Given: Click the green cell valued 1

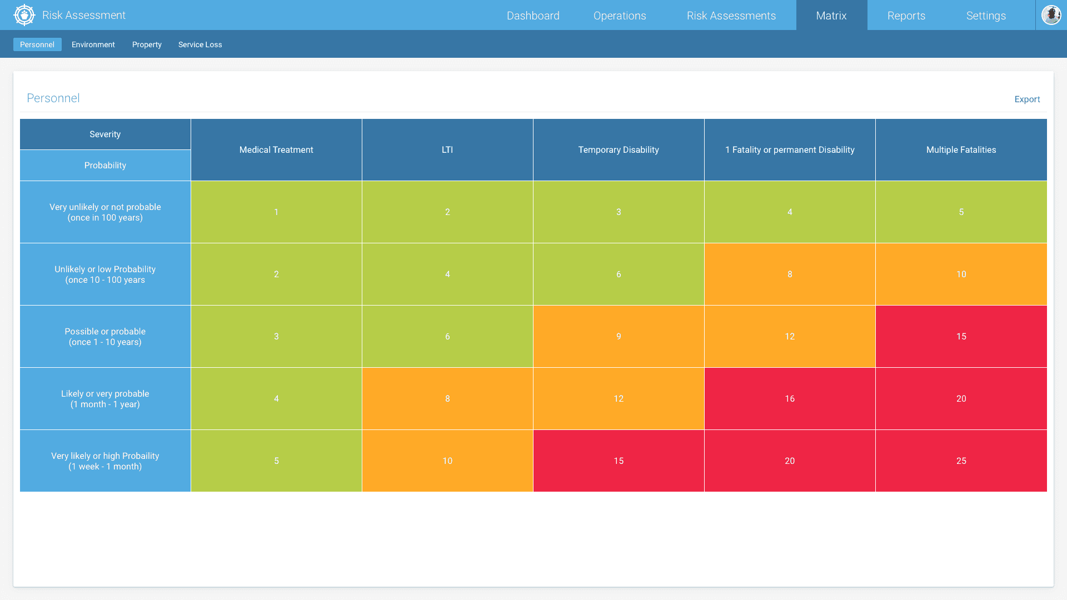Looking at the screenshot, I should 276,212.
